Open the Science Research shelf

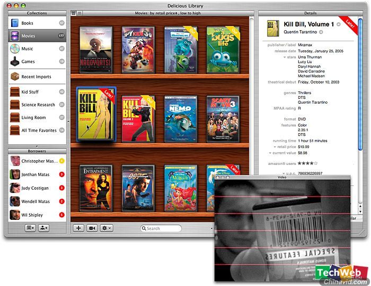click(x=37, y=105)
